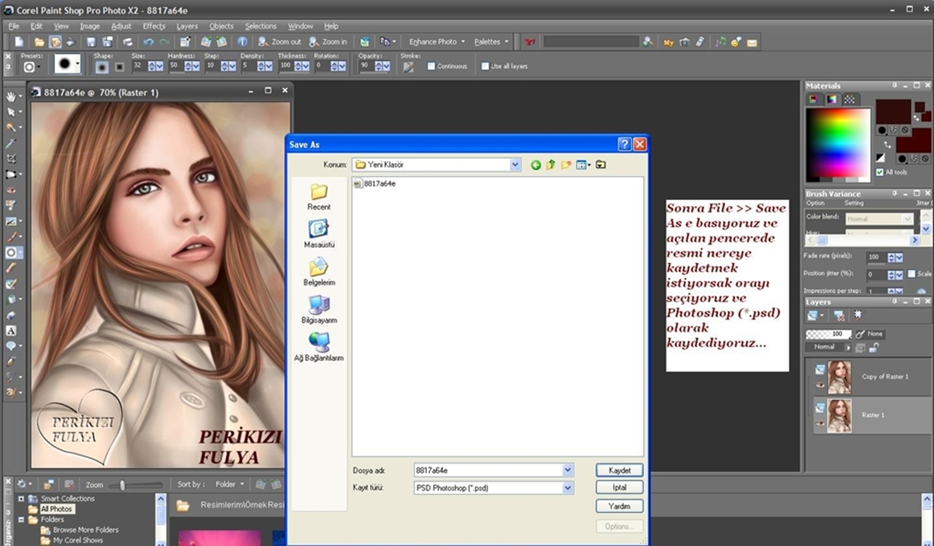Select the Crop tool
Image resolution: width=934 pixels, height=546 pixels.
11,158
